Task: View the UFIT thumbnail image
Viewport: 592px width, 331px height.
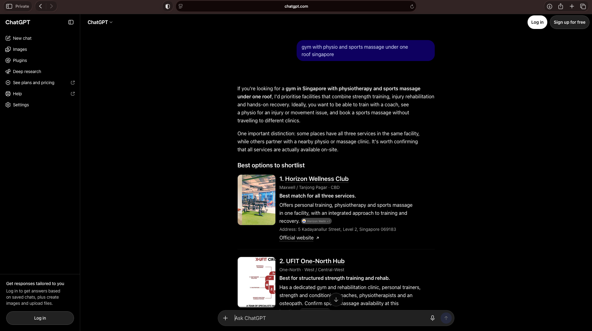Action: (x=257, y=282)
